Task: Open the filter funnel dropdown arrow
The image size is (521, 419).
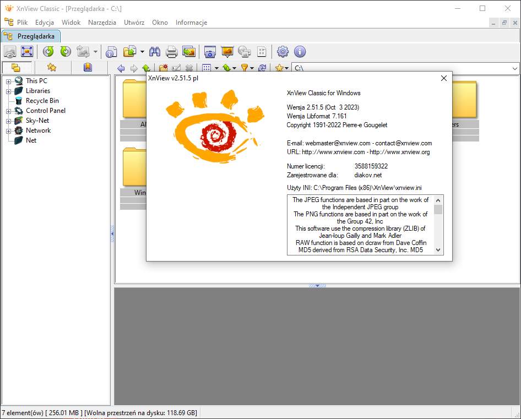Action: 252,68
